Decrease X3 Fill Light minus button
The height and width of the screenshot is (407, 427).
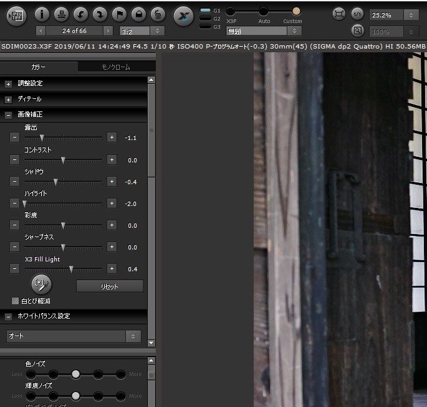pos(14,268)
